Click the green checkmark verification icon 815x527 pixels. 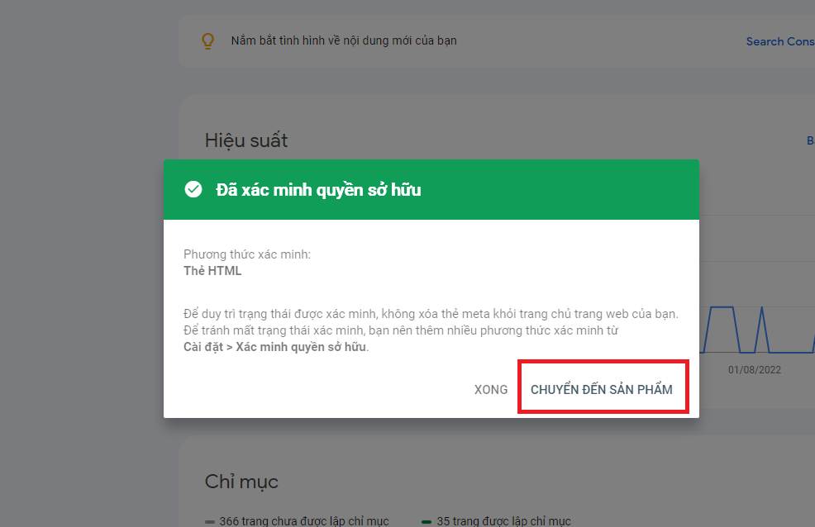pos(193,188)
